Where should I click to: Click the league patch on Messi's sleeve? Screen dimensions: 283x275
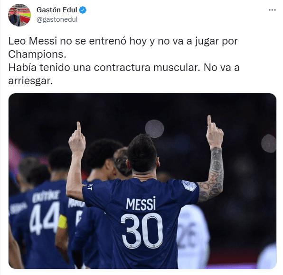pyautogui.click(x=189, y=185)
